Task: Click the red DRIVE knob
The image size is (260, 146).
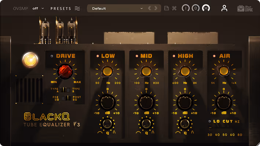Action: 65,72
